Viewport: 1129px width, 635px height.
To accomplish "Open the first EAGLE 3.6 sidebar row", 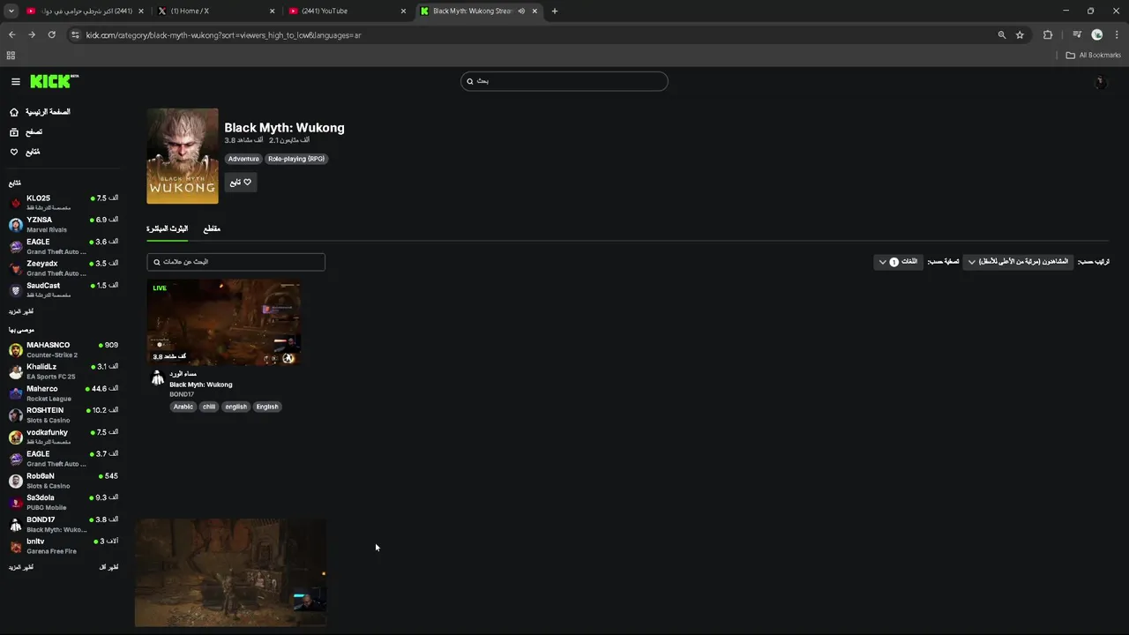I will pyautogui.click(x=64, y=246).
